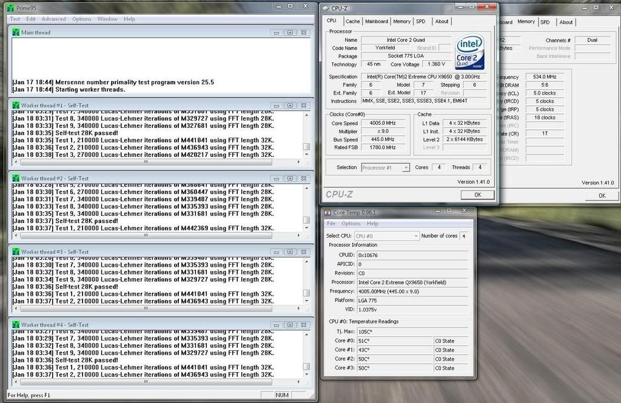Click the Level 2 cache value 2 x 6144 KBytes

tap(465, 139)
